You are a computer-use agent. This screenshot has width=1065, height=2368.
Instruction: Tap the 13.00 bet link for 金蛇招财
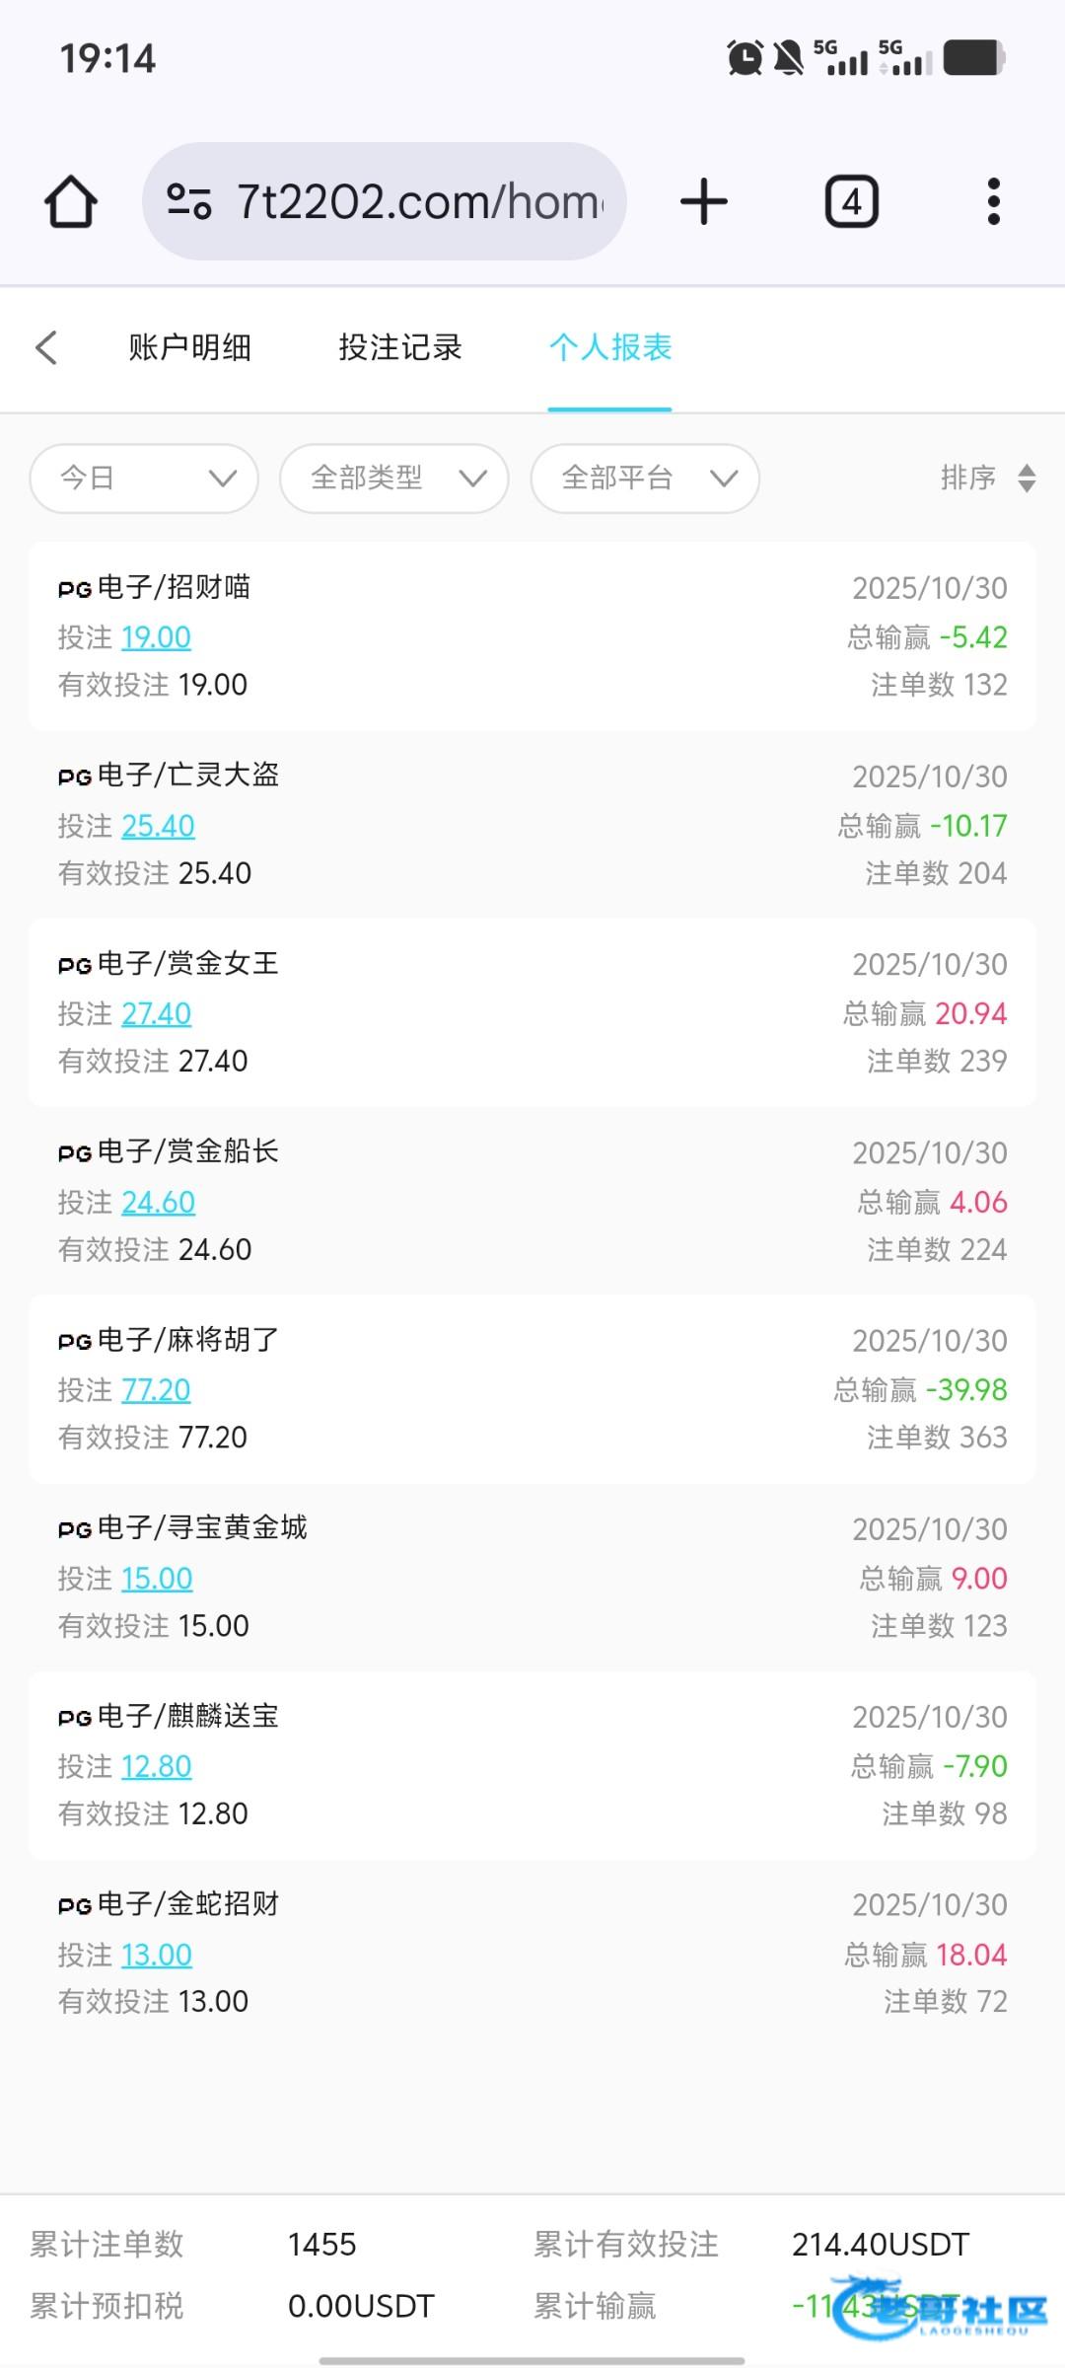(156, 1955)
